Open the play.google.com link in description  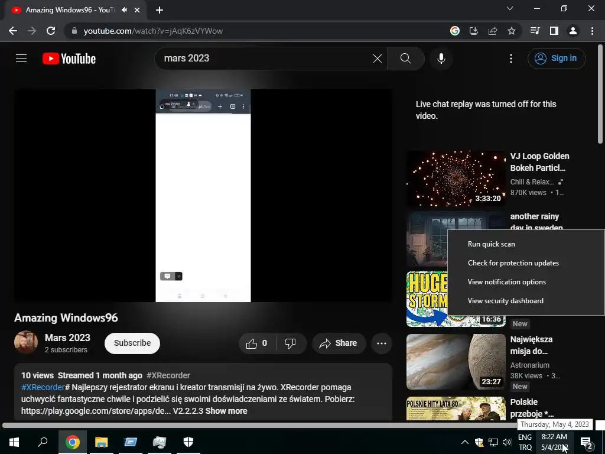(x=96, y=411)
